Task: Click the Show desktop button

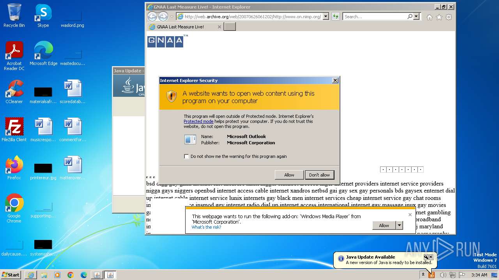Action: (x=495, y=275)
